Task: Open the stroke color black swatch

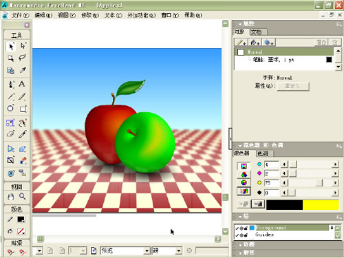Action: (x=21, y=219)
